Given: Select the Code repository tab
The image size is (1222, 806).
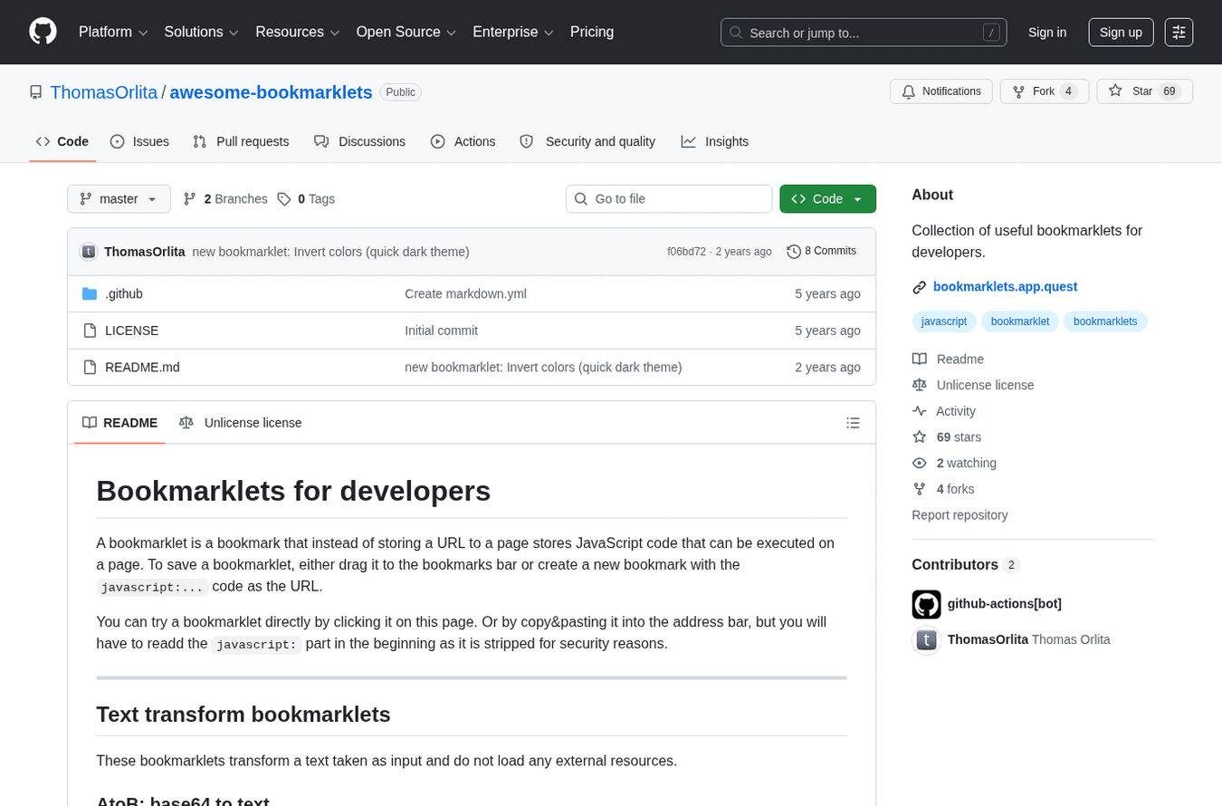Looking at the screenshot, I should (x=62, y=141).
